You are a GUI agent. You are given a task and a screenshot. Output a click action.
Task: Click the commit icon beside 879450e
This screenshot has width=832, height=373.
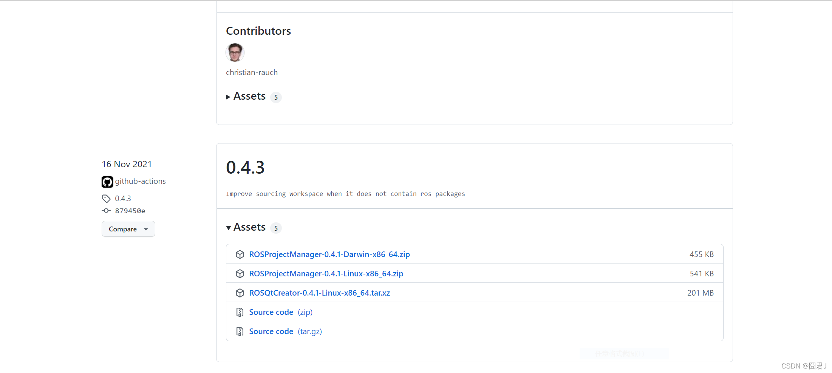tap(106, 211)
